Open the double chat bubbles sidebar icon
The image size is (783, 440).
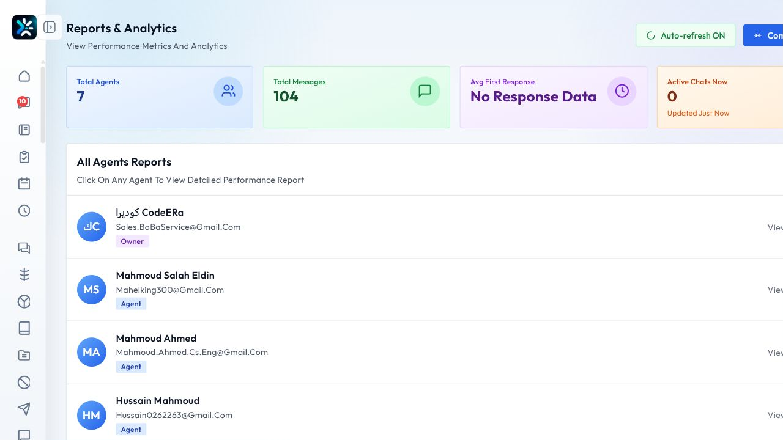pyautogui.click(x=24, y=248)
